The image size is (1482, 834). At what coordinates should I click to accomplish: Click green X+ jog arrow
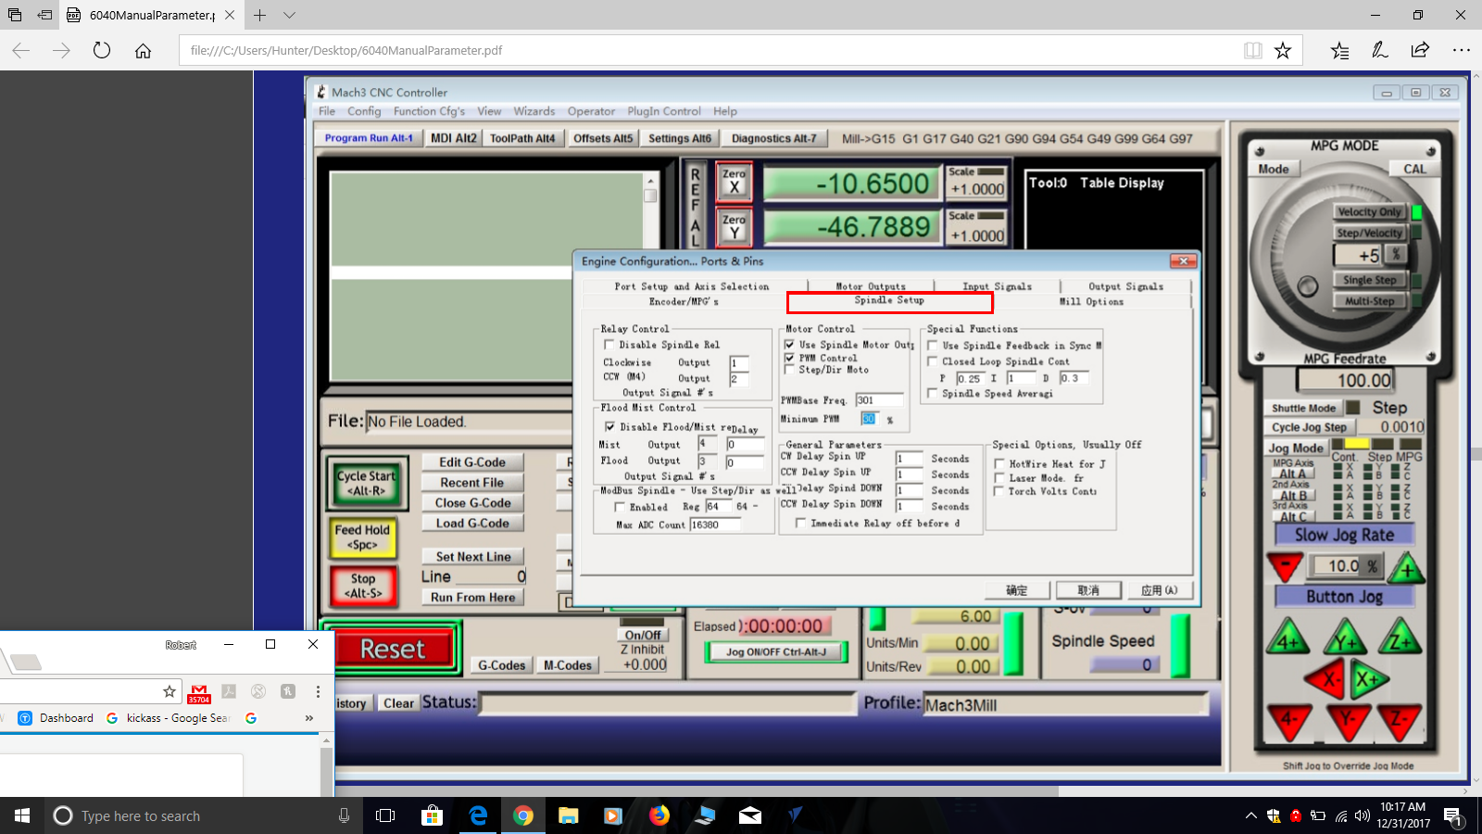point(1369,679)
